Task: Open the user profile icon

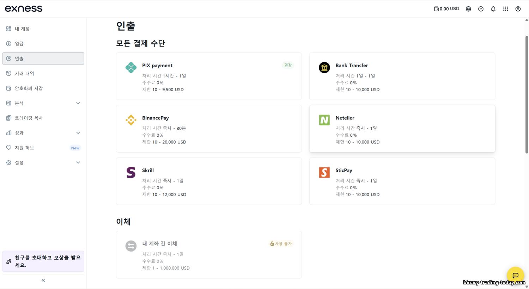Action: [518, 9]
